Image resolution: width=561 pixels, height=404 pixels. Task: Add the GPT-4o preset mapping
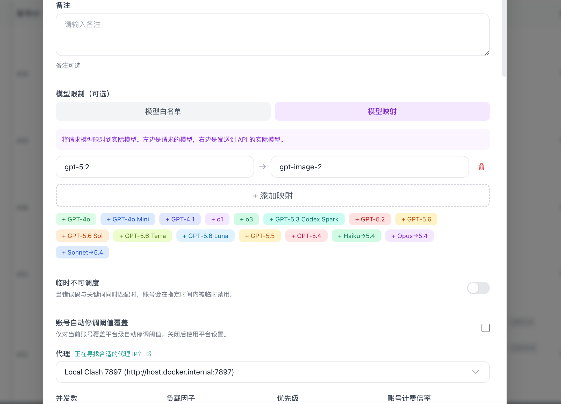(76, 219)
